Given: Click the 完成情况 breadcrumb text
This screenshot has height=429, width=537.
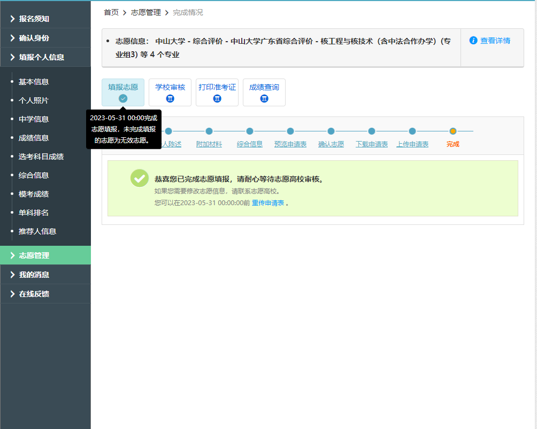Looking at the screenshot, I should (188, 13).
